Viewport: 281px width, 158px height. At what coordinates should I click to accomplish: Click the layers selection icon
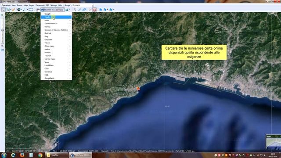[x=67, y=10]
